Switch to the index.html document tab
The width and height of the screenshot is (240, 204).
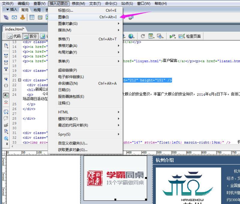tap(14, 29)
